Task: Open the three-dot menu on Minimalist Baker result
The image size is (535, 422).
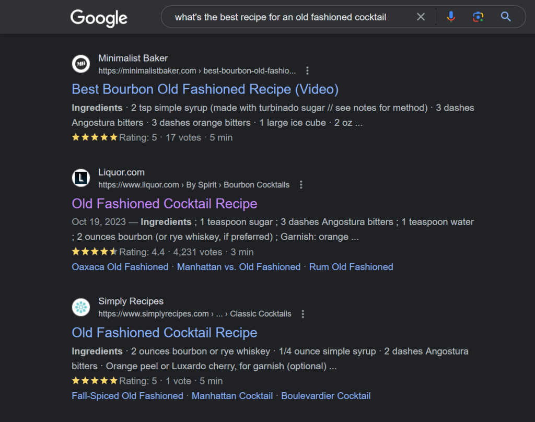Action: point(307,70)
